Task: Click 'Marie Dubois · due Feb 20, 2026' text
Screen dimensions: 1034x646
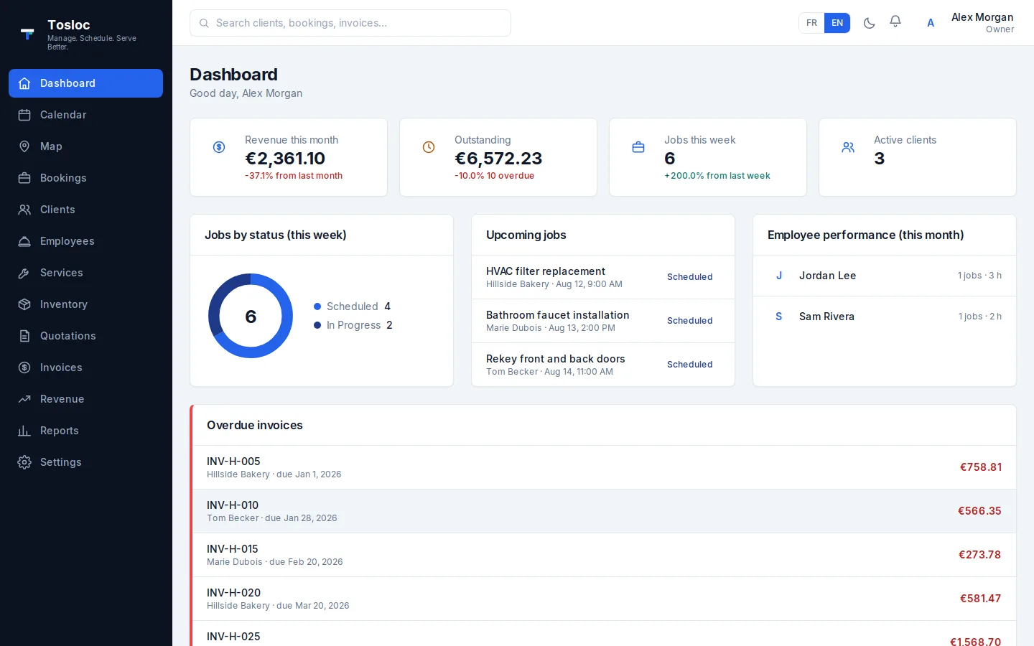Action: 275,562
